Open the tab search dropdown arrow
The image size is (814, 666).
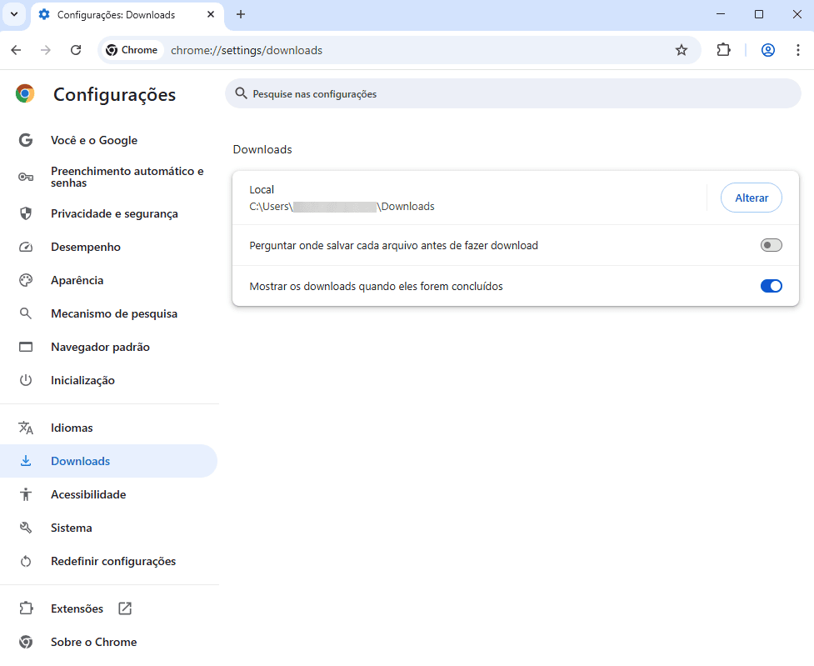tap(14, 14)
